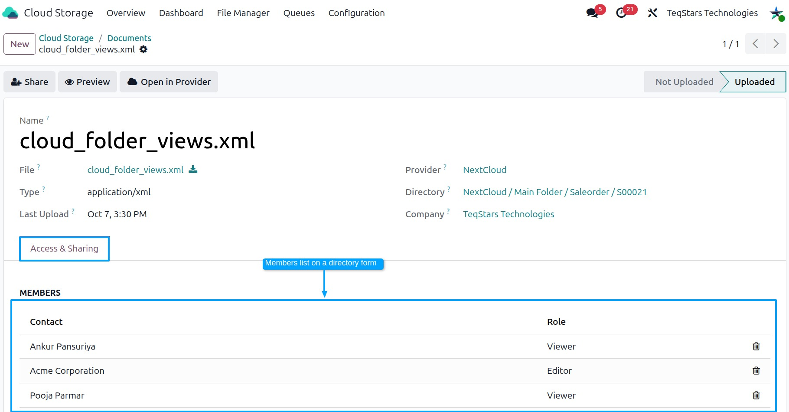Click the debug tools wrench icon
789x412 pixels.
tap(652, 13)
